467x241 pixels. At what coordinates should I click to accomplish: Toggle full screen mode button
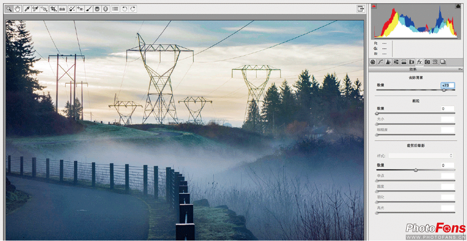(x=361, y=9)
